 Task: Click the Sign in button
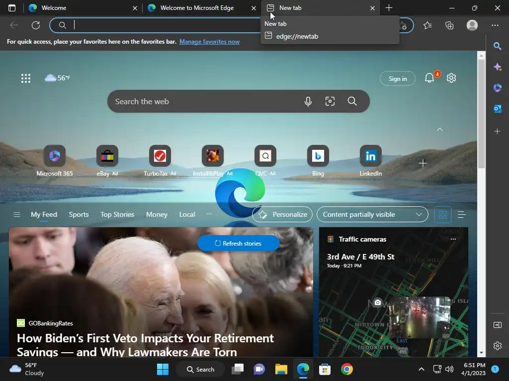[397, 78]
